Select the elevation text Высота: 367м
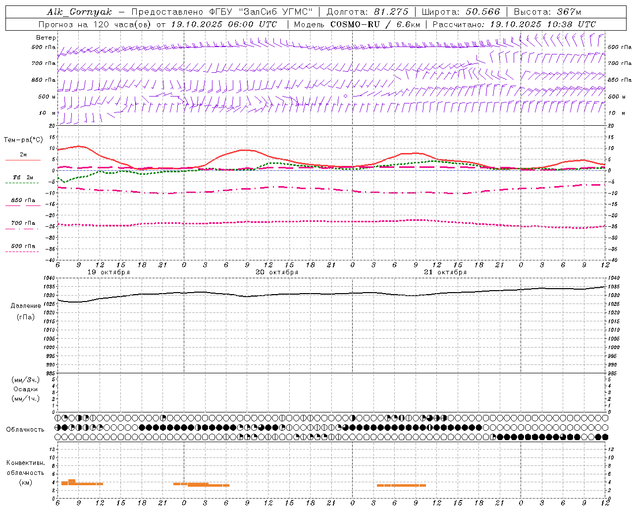 click(x=547, y=12)
